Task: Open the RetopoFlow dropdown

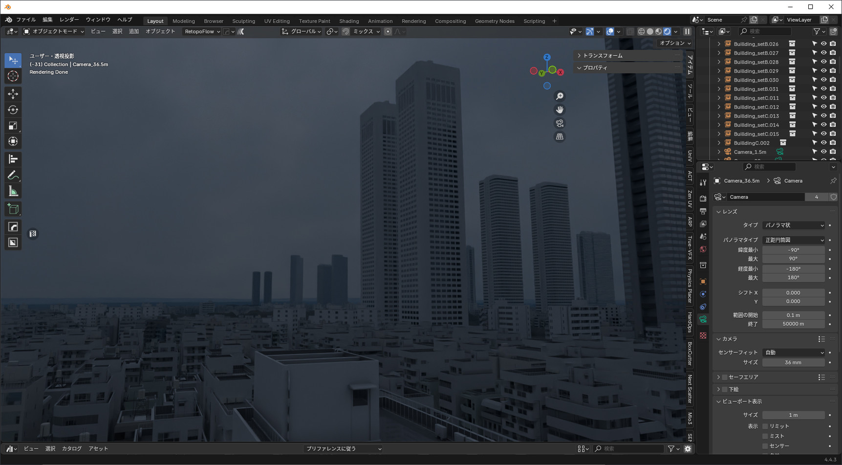Action: click(202, 31)
